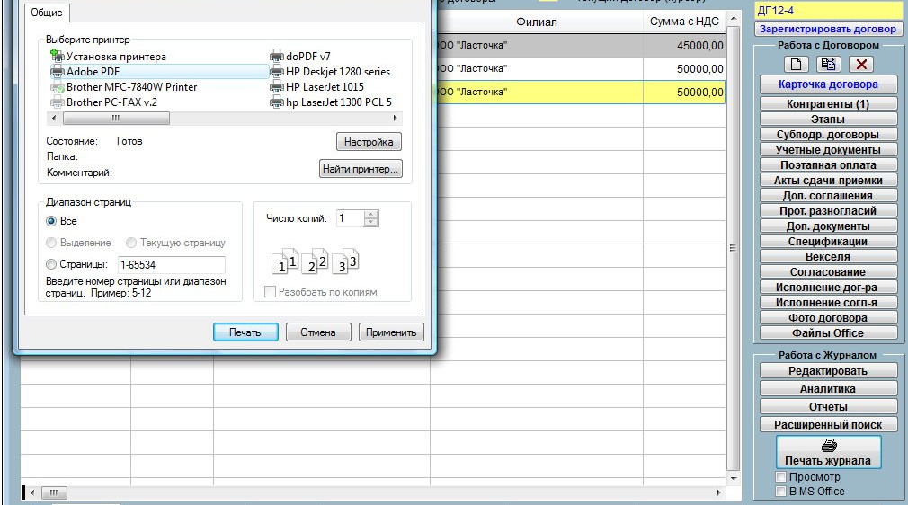Click the Применить button
The width and height of the screenshot is (908, 505).
pos(391,332)
